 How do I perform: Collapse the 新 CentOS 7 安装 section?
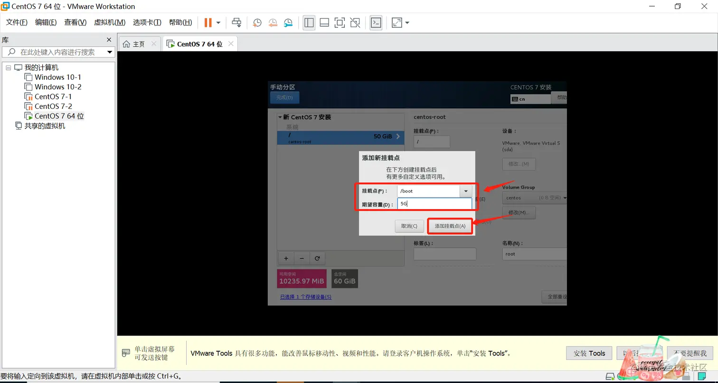(x=280, y=117)
